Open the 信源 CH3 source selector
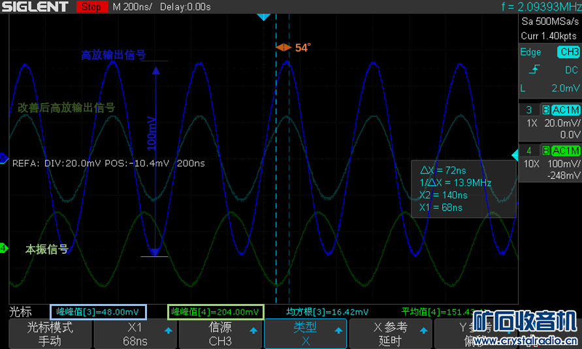The image size is (582, 349). (219, 333)
